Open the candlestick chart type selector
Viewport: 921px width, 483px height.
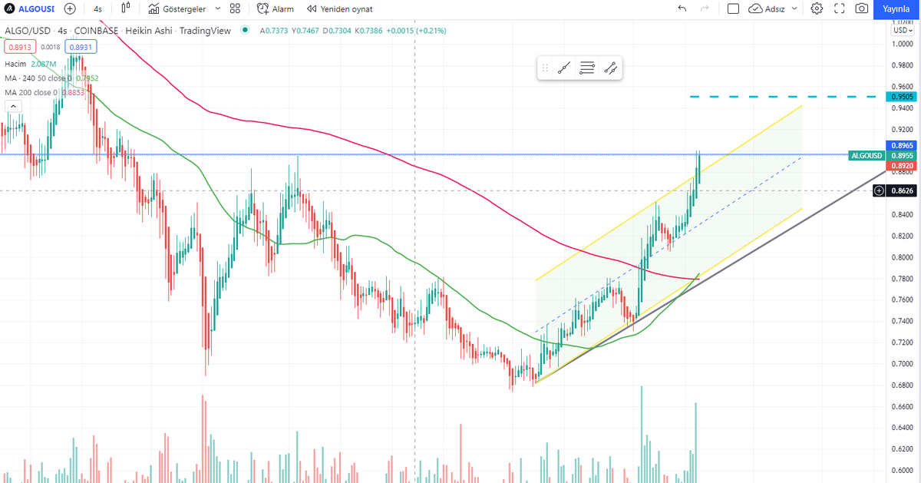[125, 9]
